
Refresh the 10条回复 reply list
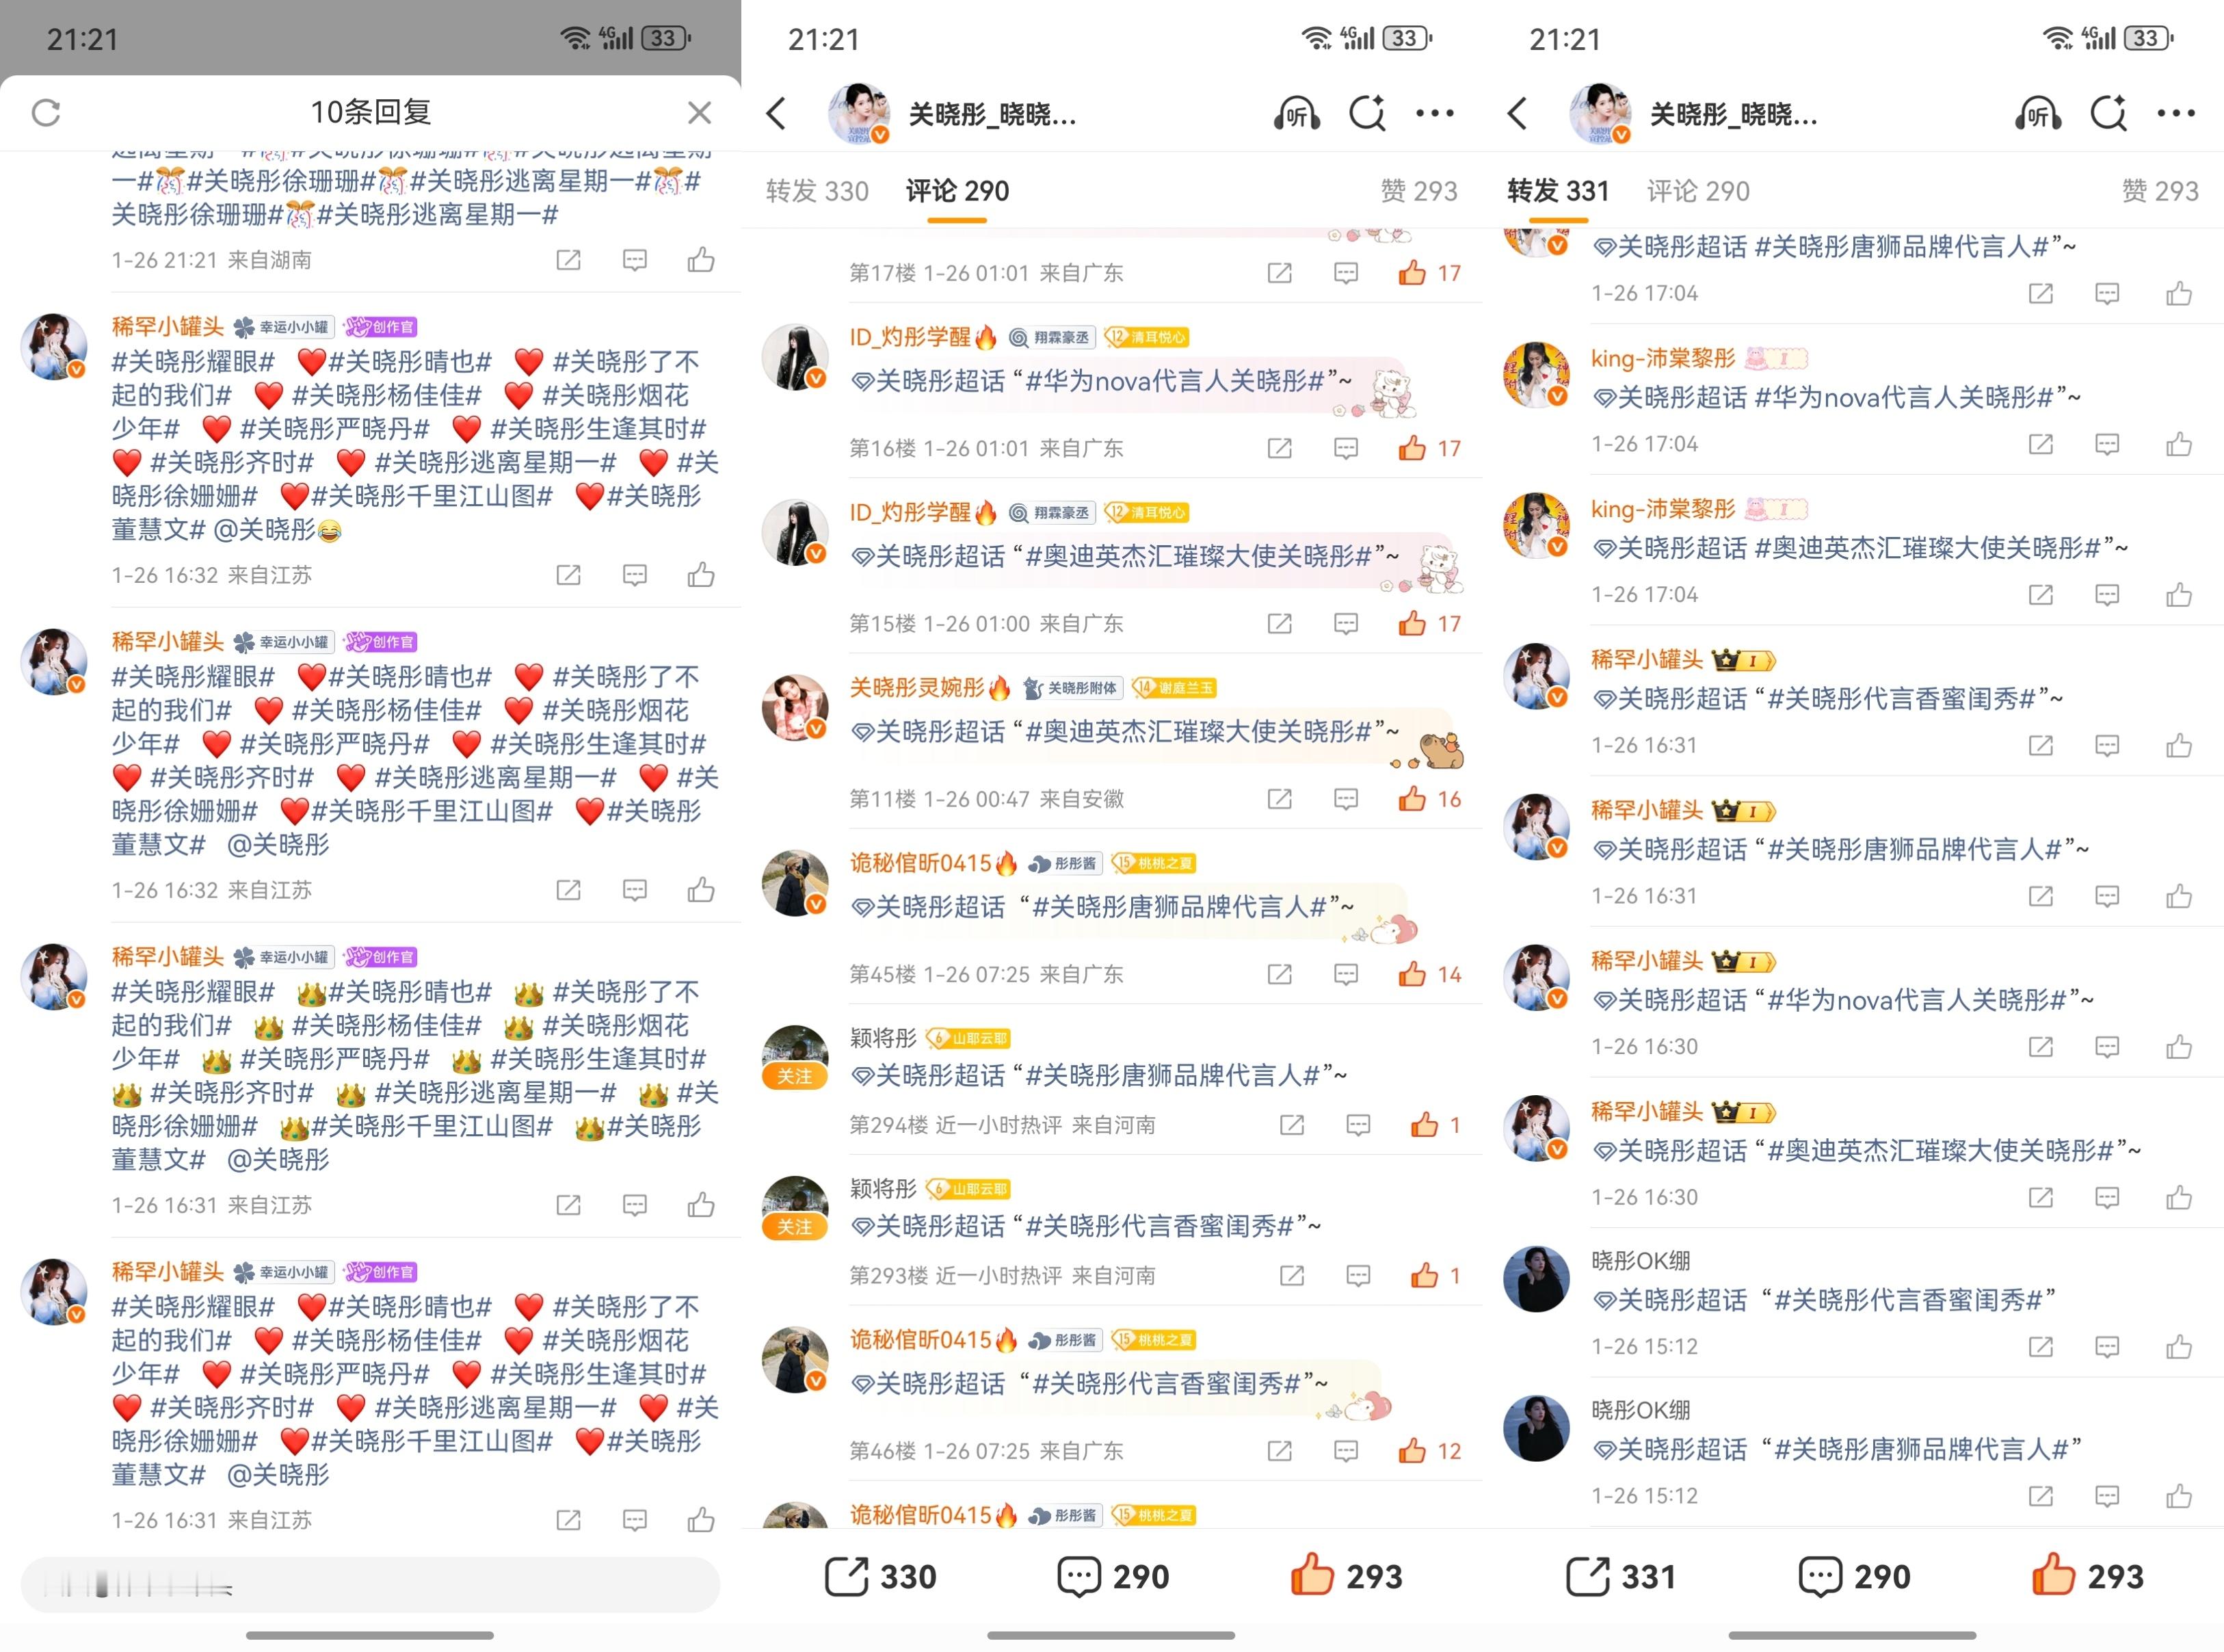coord(46,112)
